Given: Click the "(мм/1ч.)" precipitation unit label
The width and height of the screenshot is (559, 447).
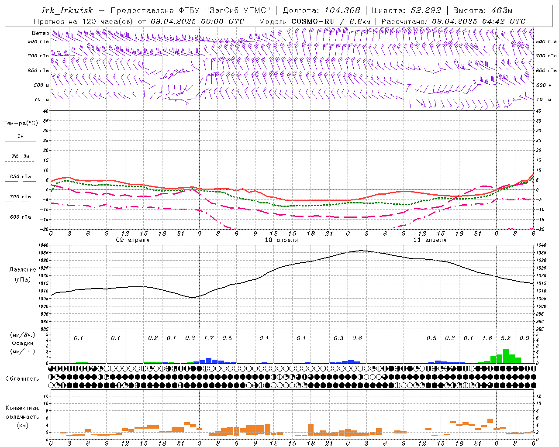Looking at the screenshot, I should pos(22,351).
